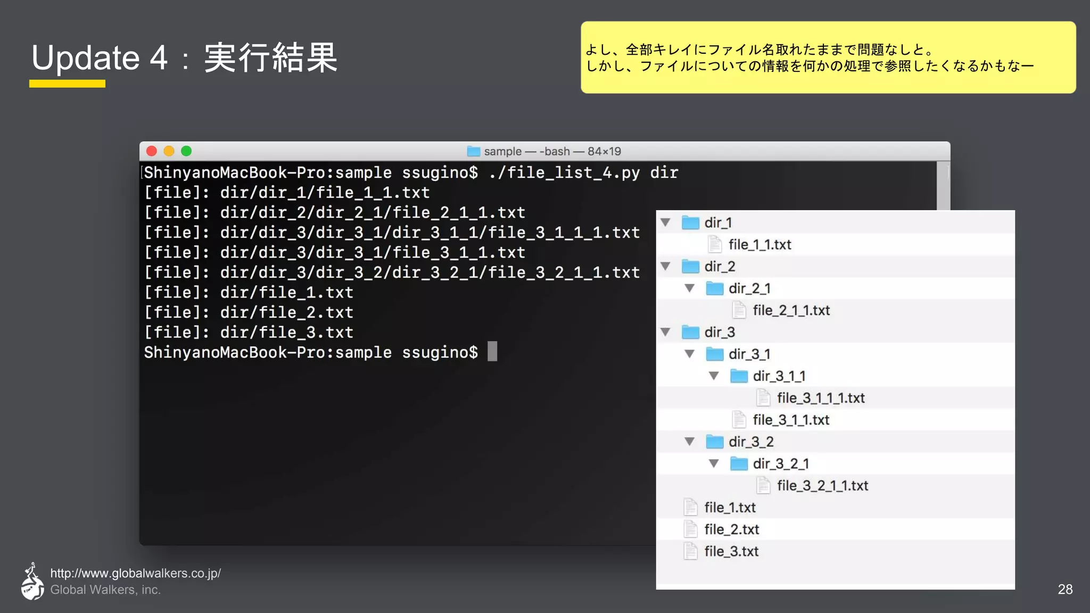Click terminal line dir/file_1.txt
Viewport: 1090px width, 613px height.
[249, 292]
